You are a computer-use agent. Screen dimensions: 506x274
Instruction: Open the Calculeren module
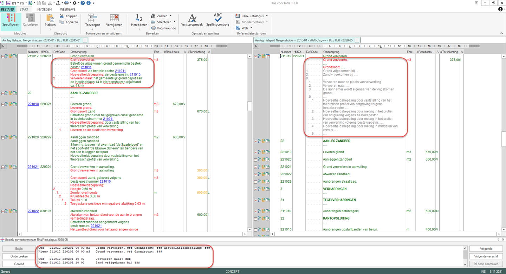[x=30, y=20]
